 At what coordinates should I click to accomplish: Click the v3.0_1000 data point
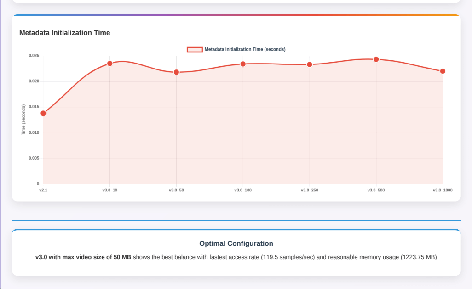coord(443,71)
